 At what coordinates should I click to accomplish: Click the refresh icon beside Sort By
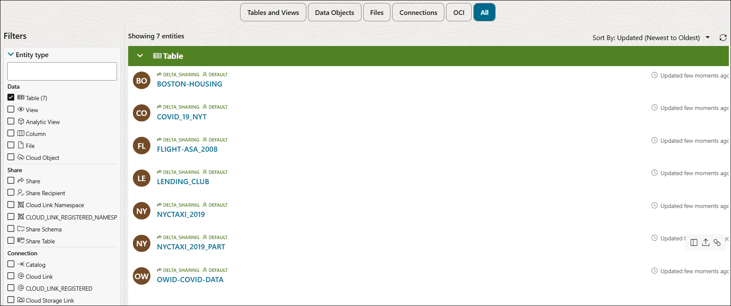coord(723,38)
